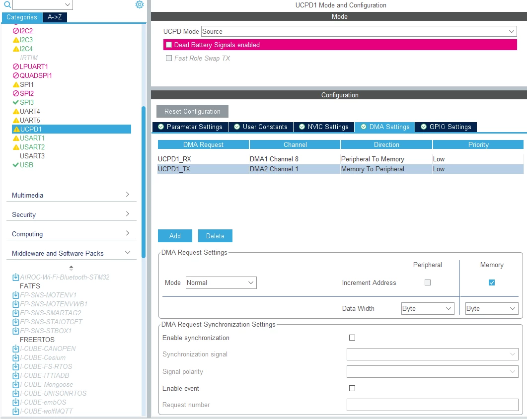Select UCPD1_TX DMA request row
Image resolution: width=527 pixels, height=420 pixels.
pos(340,169)
